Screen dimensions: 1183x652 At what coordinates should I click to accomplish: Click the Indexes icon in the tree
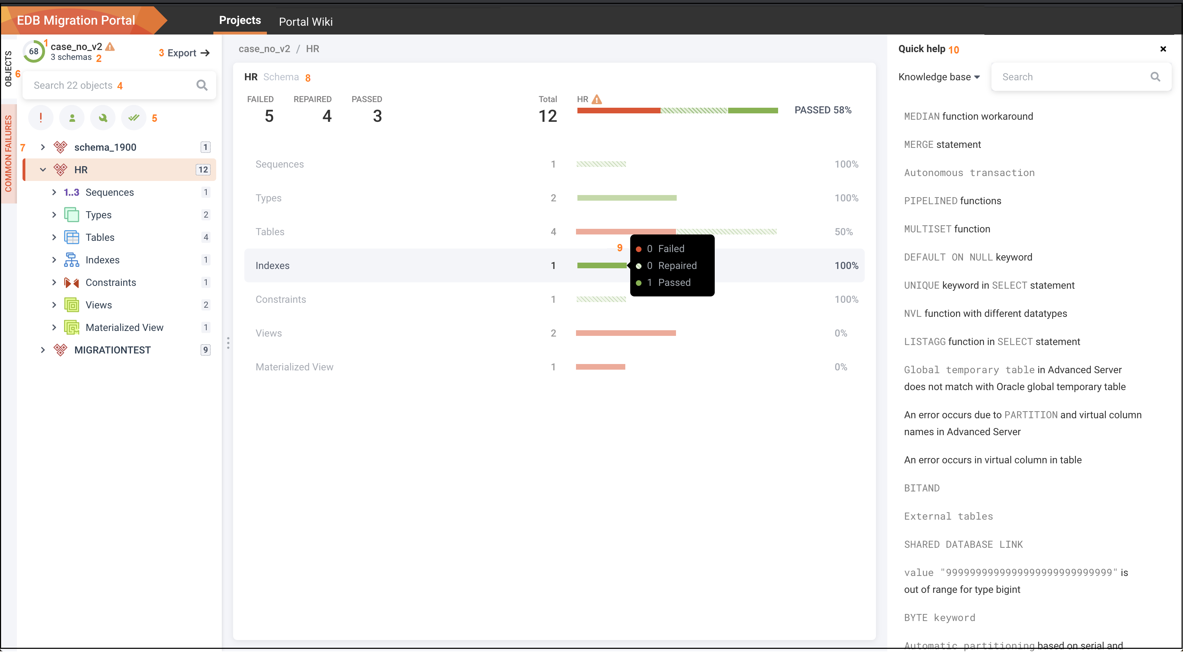point(71,259)
